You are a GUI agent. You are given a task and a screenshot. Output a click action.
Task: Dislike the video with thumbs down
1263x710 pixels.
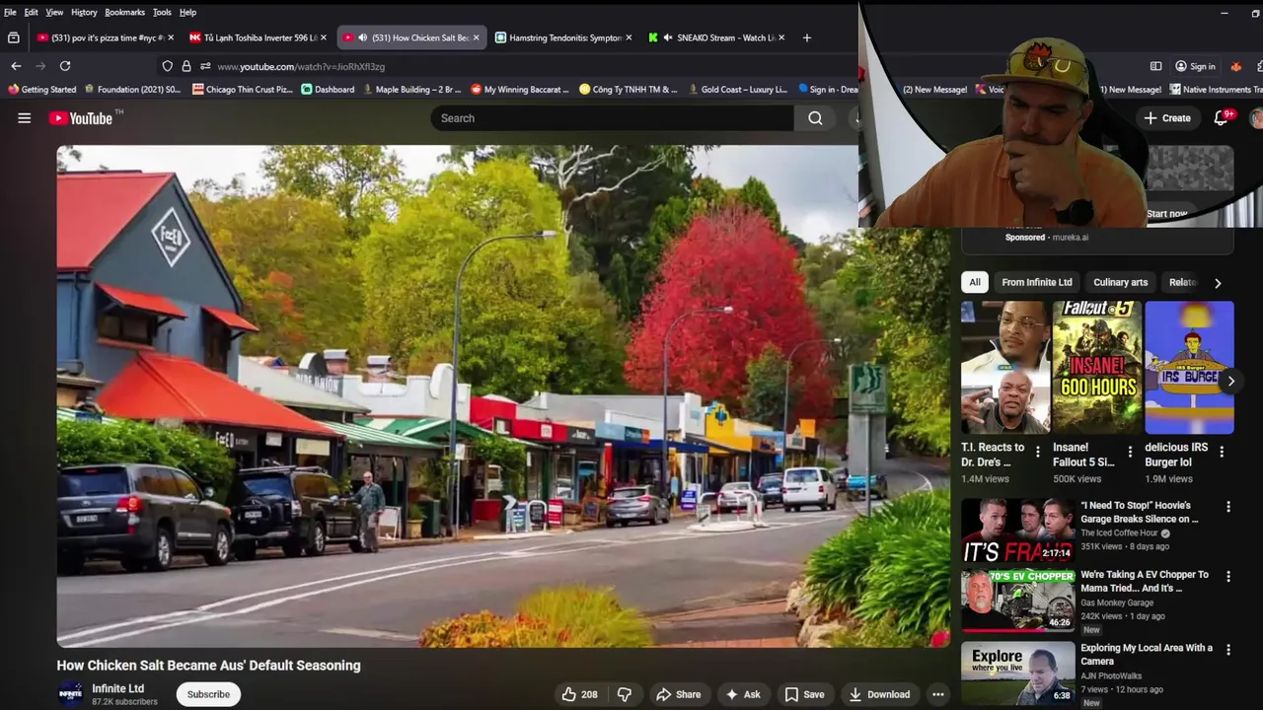point(625,694)
